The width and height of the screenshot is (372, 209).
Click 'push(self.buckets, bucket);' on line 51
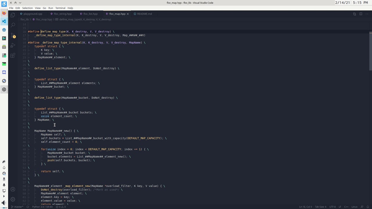click(x=69, y=160)
